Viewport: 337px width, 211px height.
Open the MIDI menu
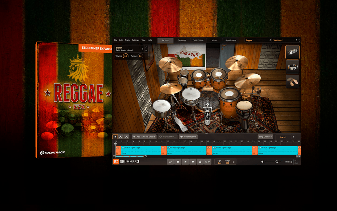(289, 162)
